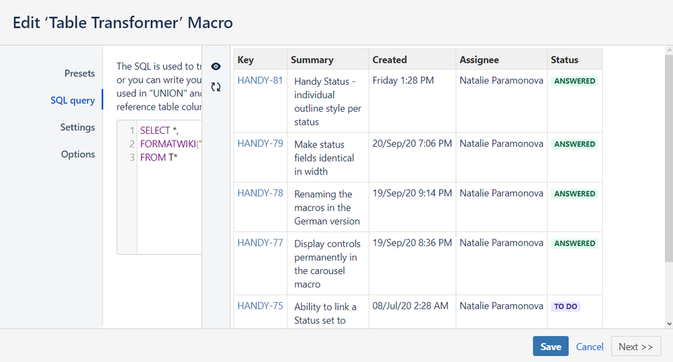Cancel the macro editing
The width and height of the screenshot is (673, 362).
pyautogui.click(x=589, y=347)
